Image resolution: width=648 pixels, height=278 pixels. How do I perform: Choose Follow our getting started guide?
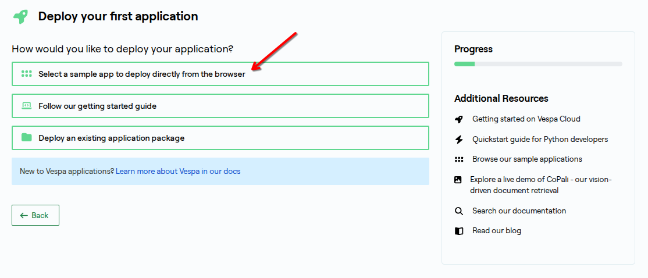pos(98,106)
